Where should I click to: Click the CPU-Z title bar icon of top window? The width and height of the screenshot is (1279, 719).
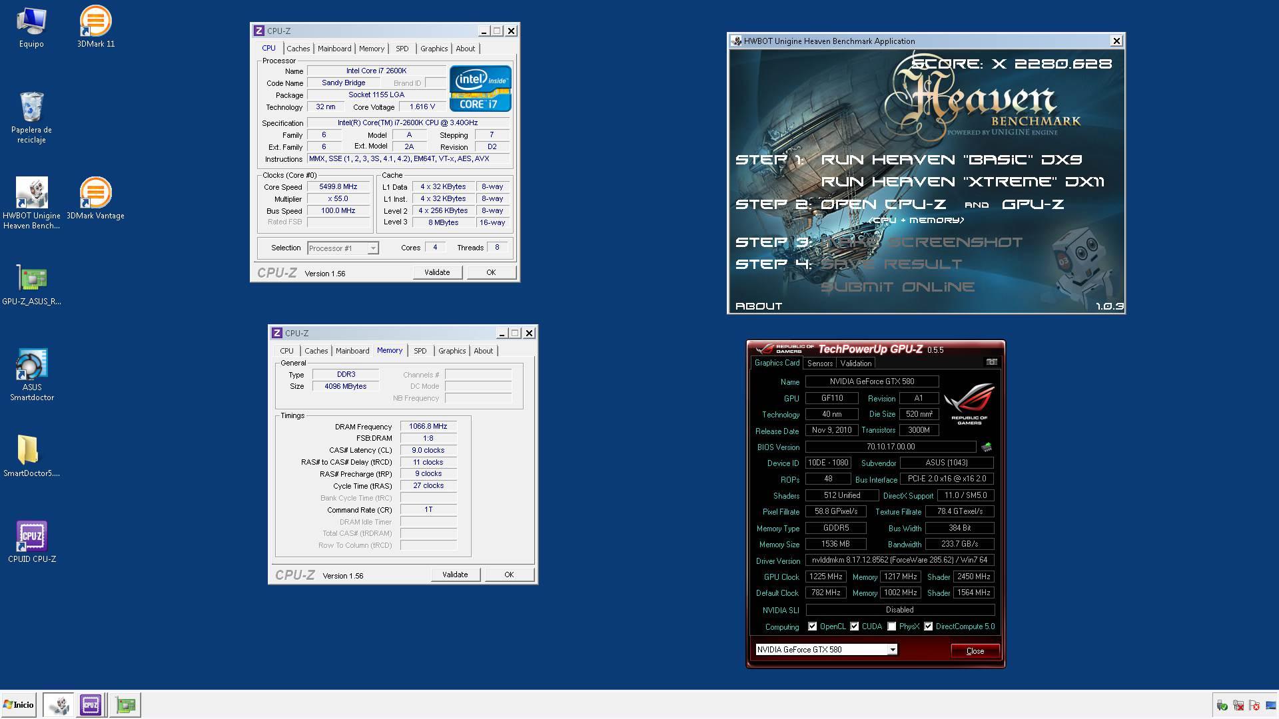pos(259,31)
